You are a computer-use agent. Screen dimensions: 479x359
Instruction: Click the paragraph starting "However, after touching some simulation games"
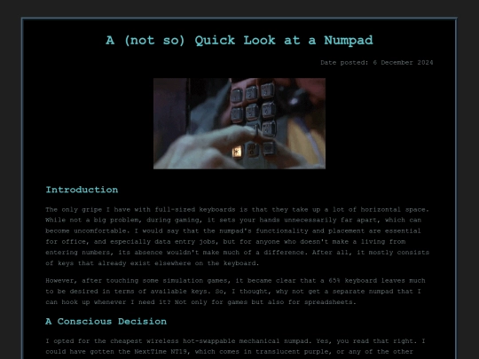[235, 292]
